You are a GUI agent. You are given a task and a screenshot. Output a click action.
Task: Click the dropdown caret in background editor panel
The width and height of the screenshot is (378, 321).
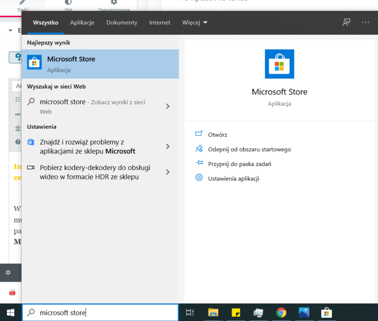pyautogui.click(x=10, y=30)
